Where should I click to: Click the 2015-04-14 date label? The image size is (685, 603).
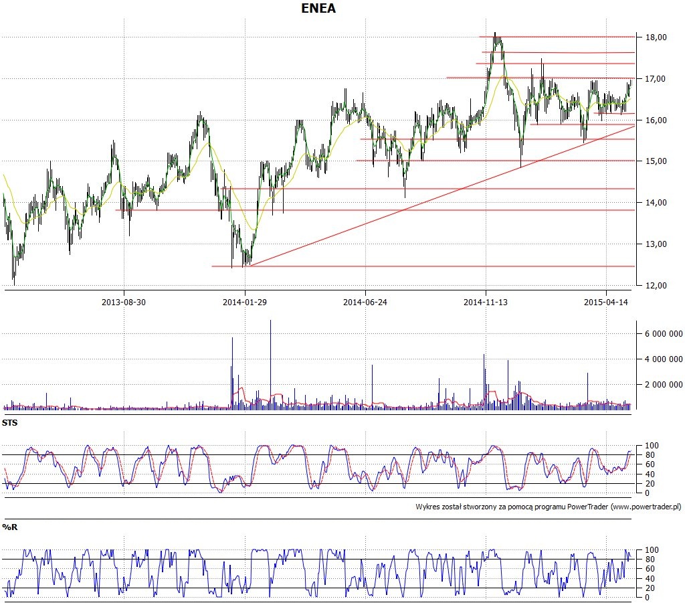(606, 302)
